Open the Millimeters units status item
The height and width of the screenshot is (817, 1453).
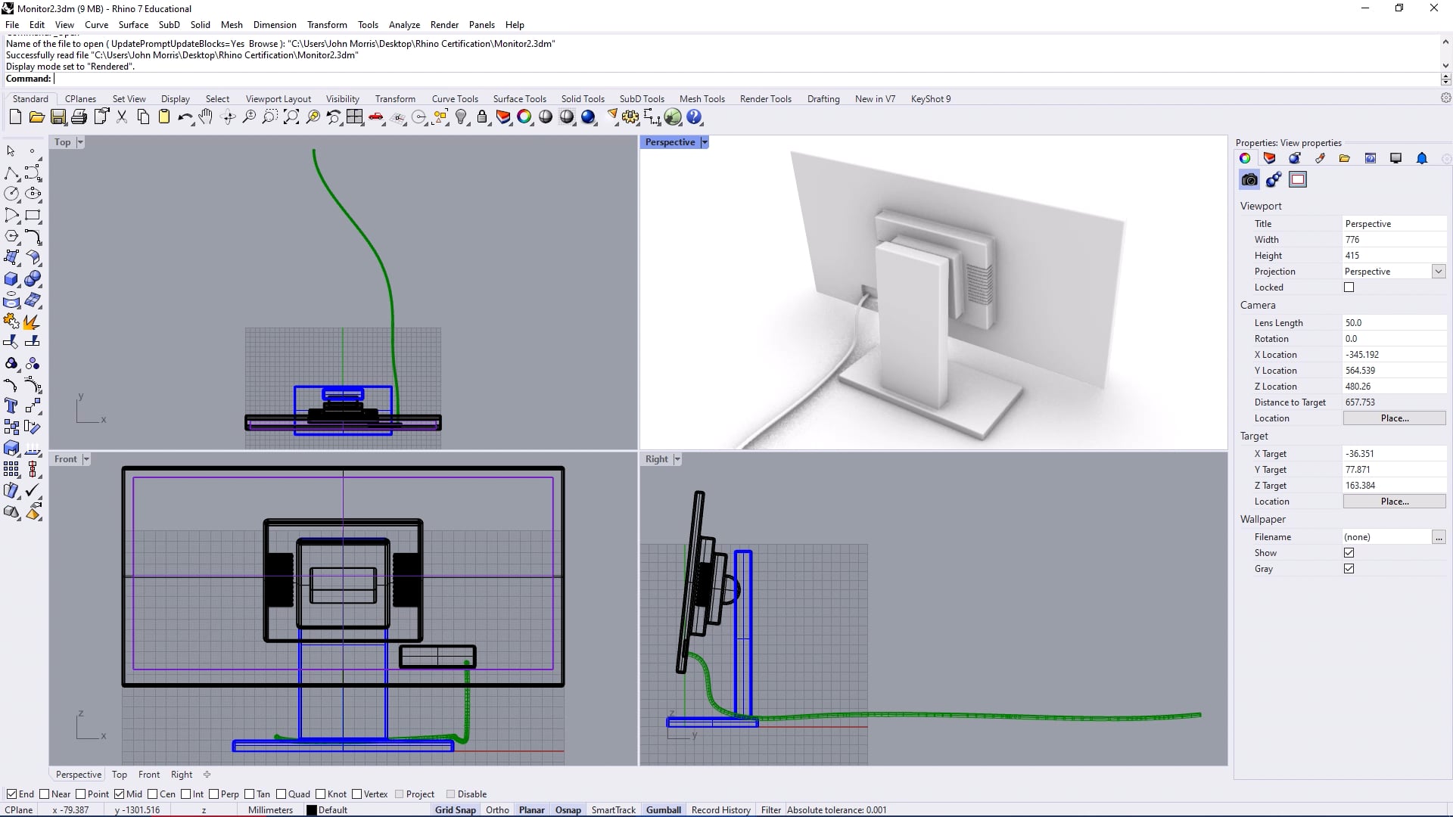click(270, 810)
